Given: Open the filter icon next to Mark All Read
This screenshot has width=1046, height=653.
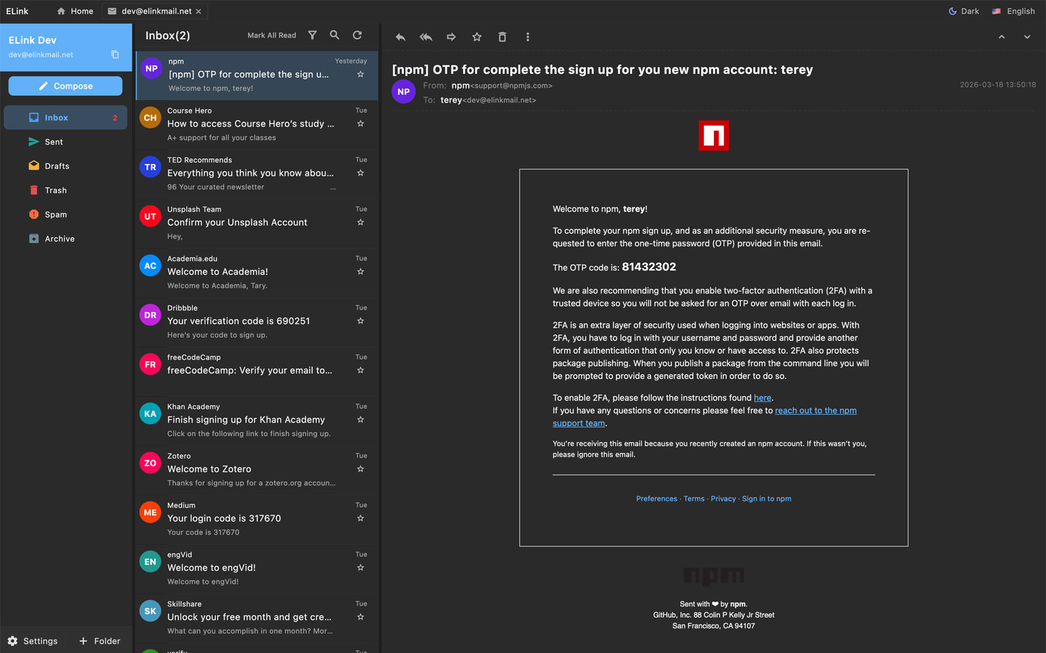Looking at the screenshot, I should [312, 35].
